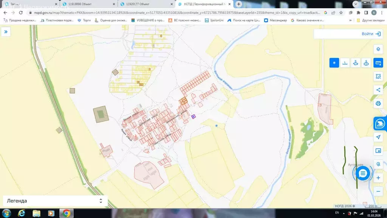Zoom in with the plus button
Screen dimensions: 387x218
pyautogui.click(x=378, y=178)
